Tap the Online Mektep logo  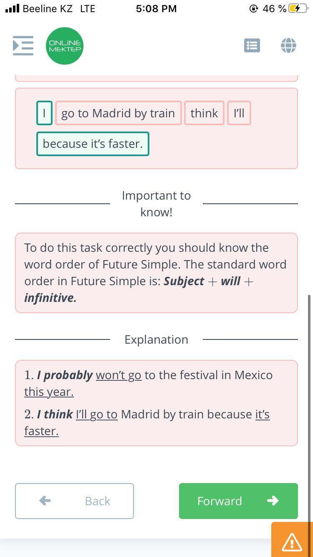(65, 46)
